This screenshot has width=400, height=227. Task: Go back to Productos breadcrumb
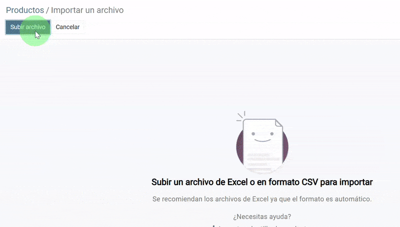click(x=25, y=10)
